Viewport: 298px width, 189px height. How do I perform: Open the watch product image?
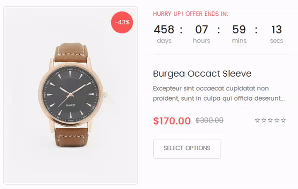70,96
